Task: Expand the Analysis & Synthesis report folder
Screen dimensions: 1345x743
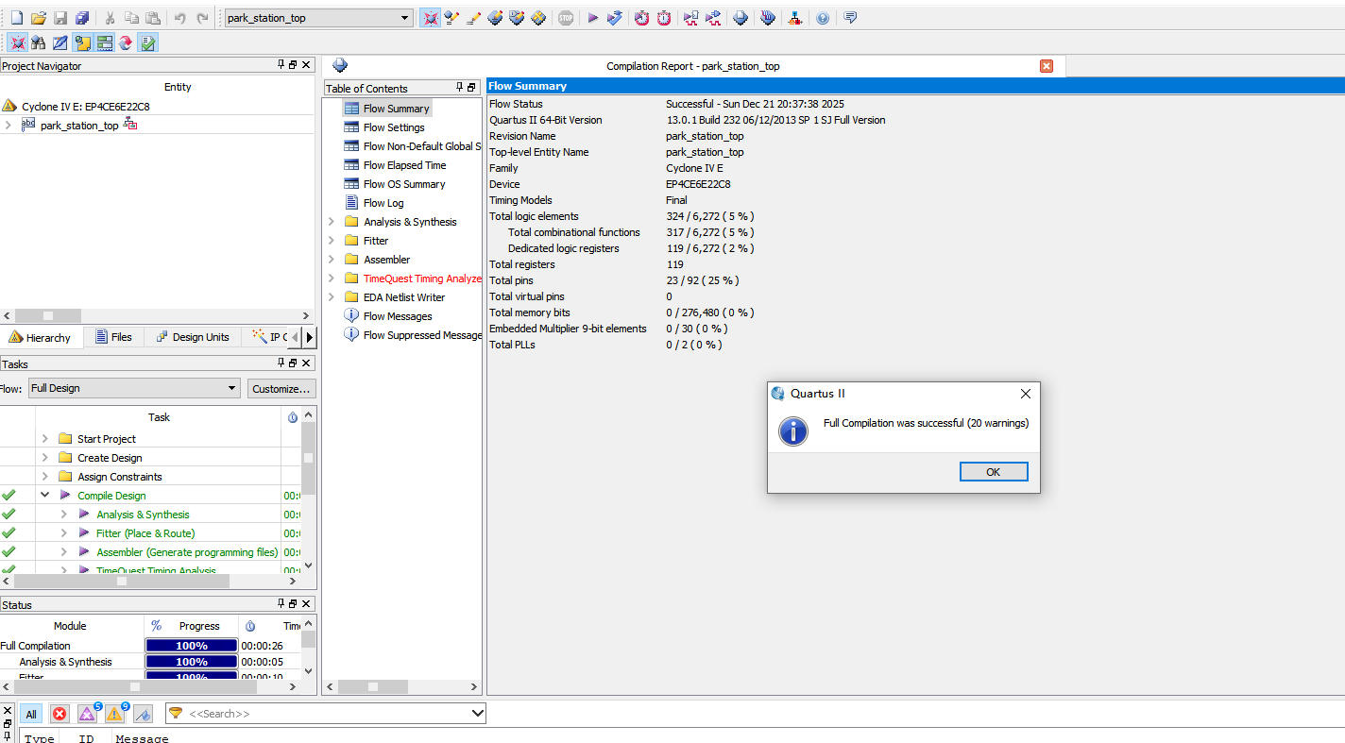Action: pyautogui.click(x=332, y=222)
